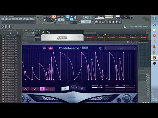This screenshot has width=158, height=118.
Task: Open the OPTIONS menu
Action: [x=26, y=19]
